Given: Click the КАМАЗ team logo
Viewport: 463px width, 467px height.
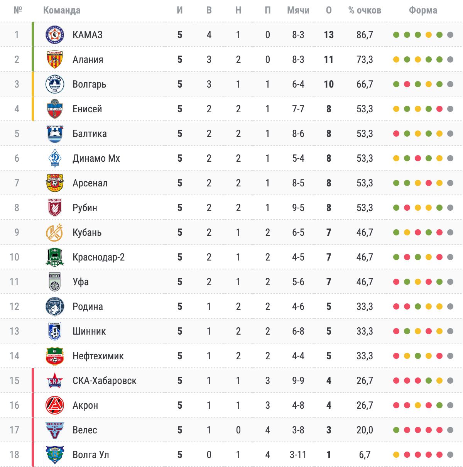Looking at the screenshot, I should tap(54, 35).
